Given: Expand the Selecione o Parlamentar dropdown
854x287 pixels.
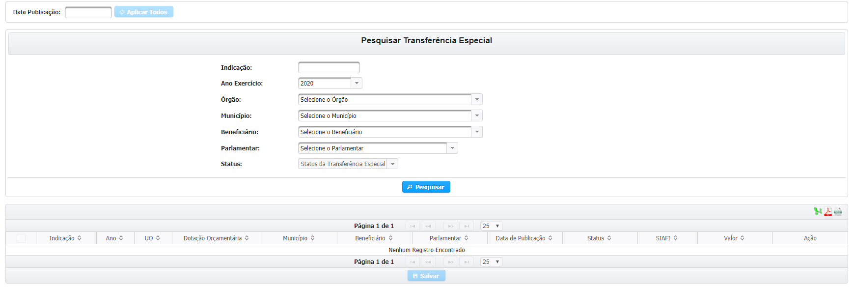Looking at the screenshot, I should click(452, 148).
